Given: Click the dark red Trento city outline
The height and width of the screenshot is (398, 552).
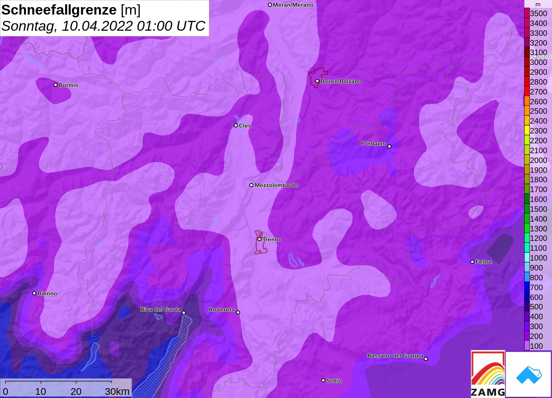Looking at the screenshot, I should point(260,242).
